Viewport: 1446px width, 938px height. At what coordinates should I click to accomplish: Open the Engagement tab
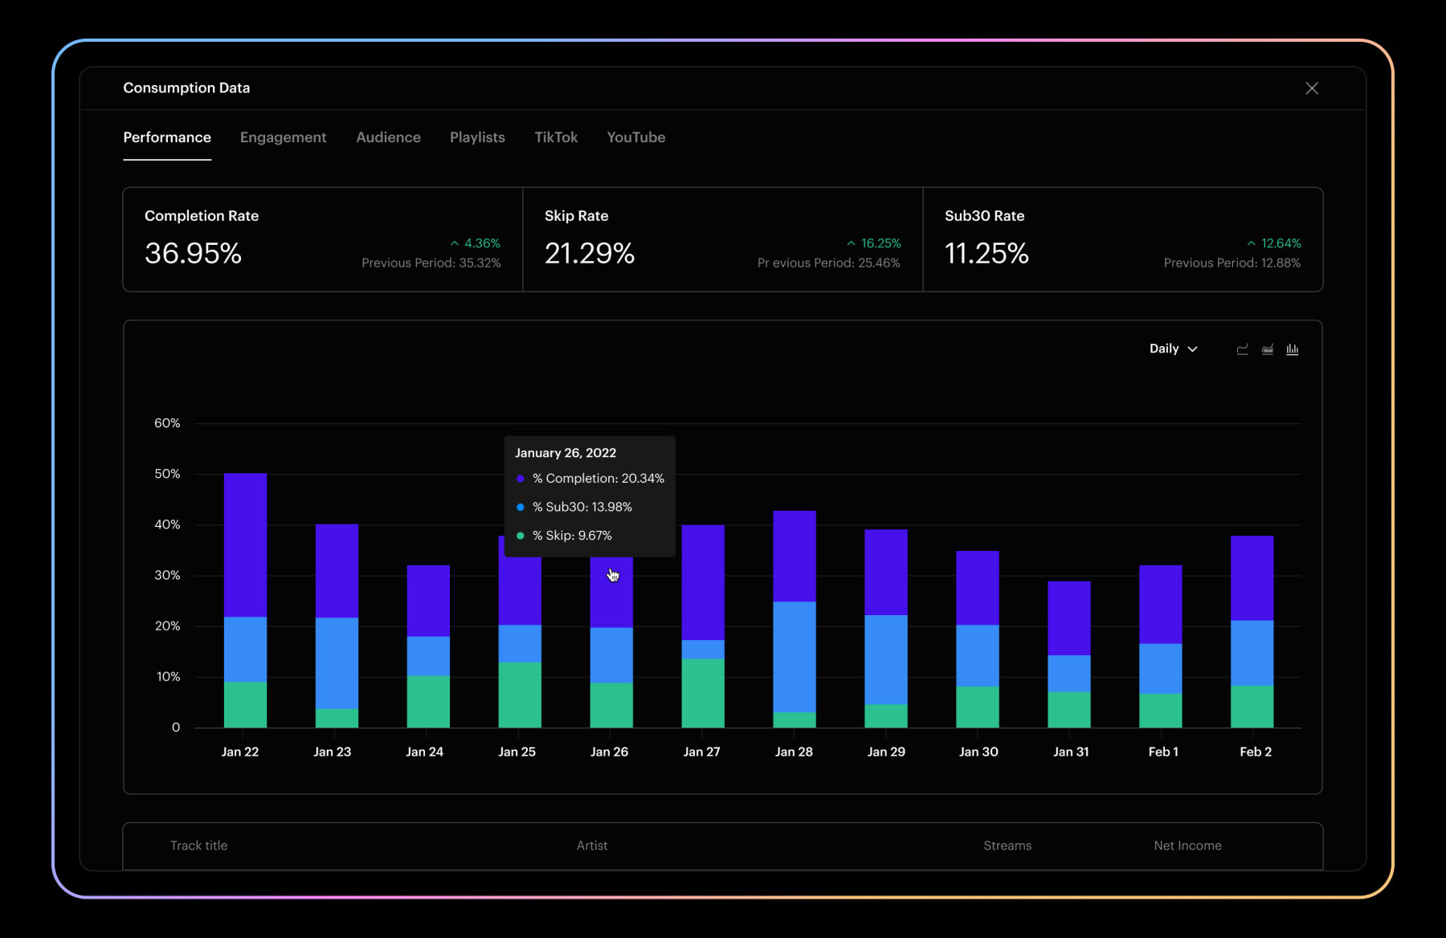click(x=283, y=137)
